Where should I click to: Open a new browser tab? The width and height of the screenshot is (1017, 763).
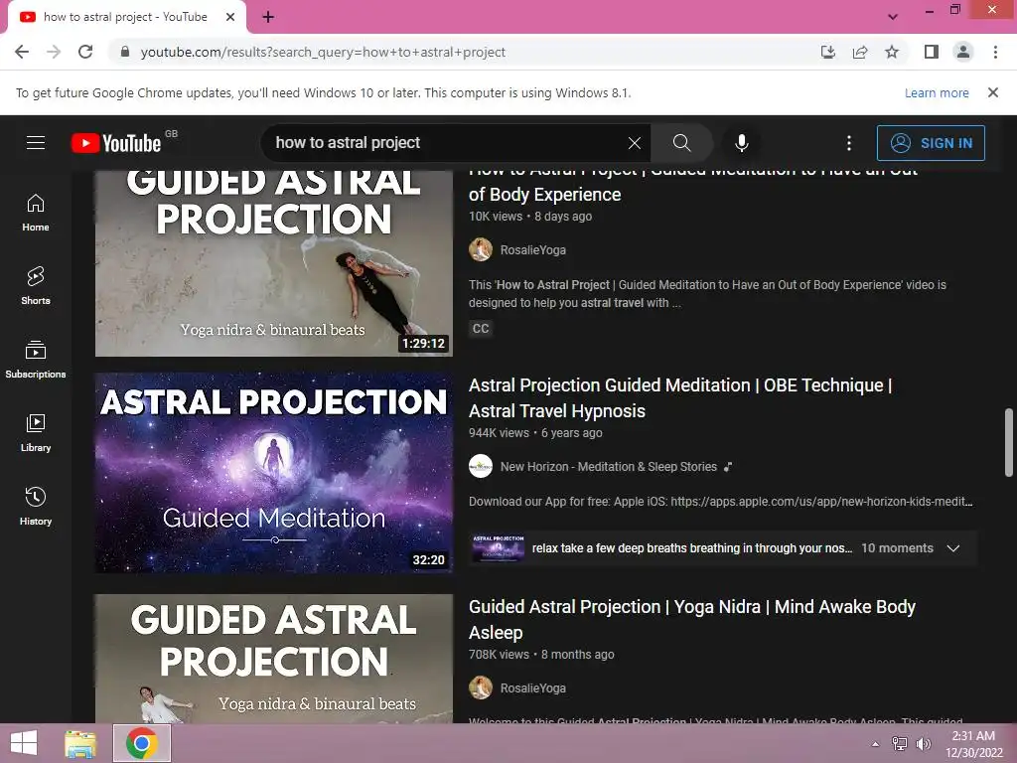point(268,18)
